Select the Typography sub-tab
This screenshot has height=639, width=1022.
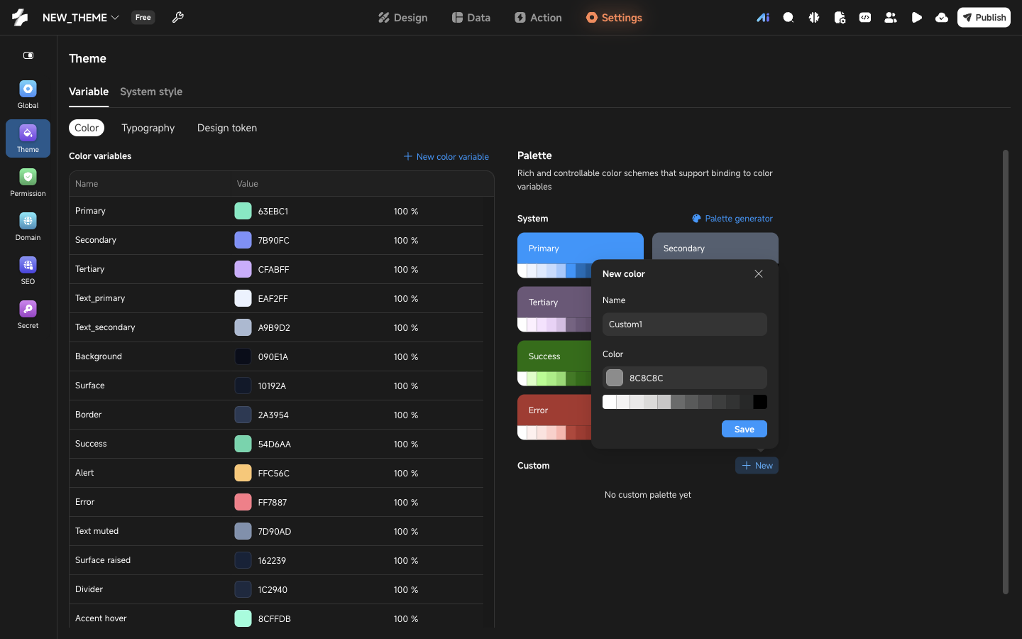[148, 128]
